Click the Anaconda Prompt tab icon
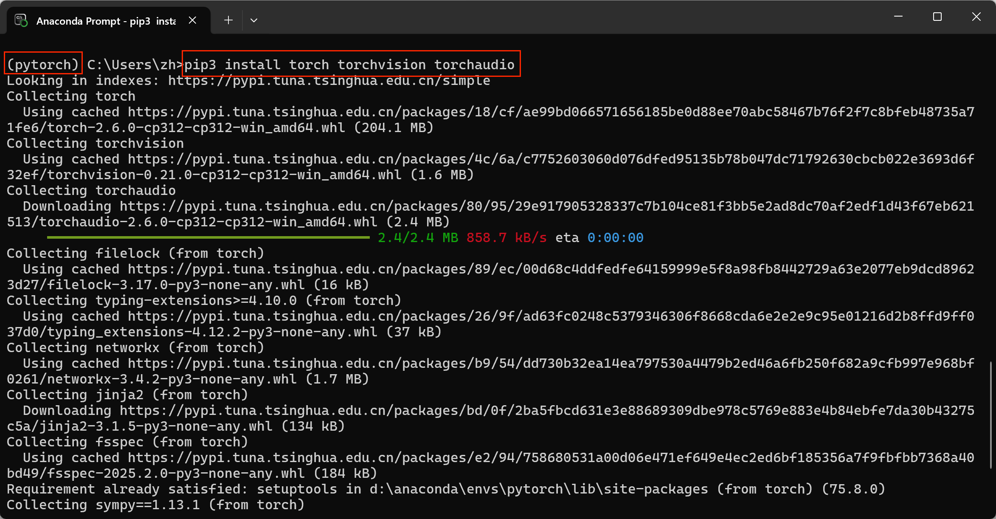 pos(21,20)
